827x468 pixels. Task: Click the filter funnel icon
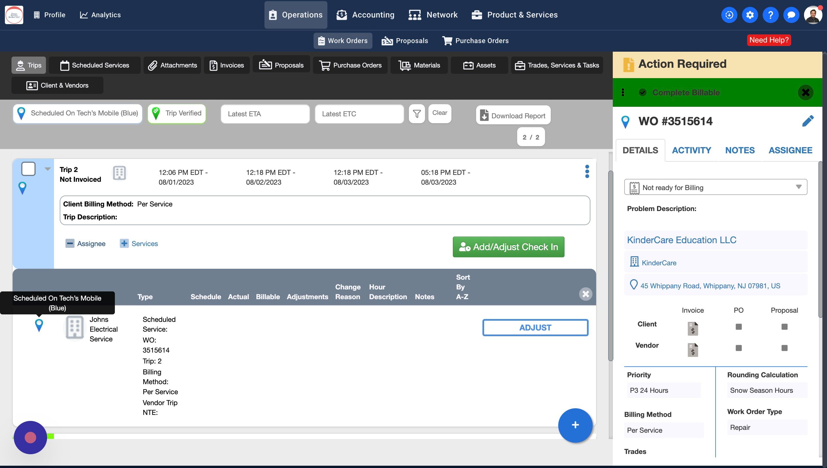(417, 113)
